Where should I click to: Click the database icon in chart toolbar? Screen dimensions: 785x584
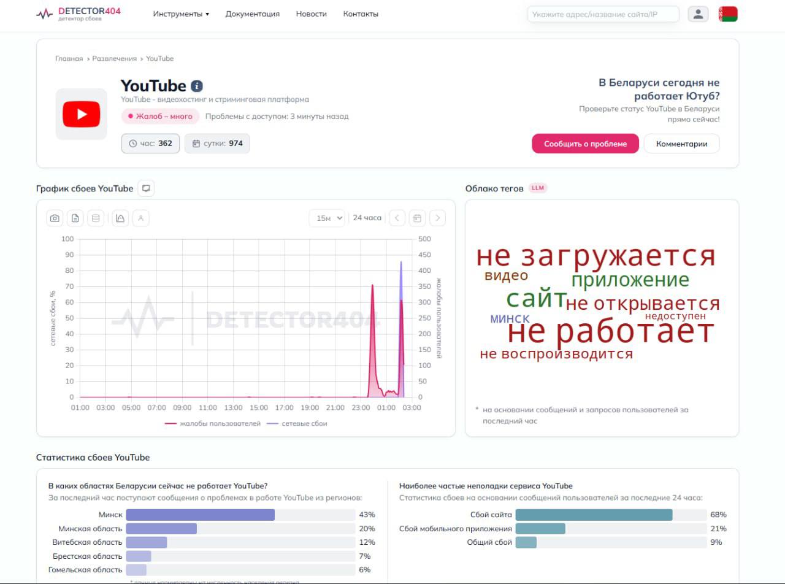(x=95, y=218)
